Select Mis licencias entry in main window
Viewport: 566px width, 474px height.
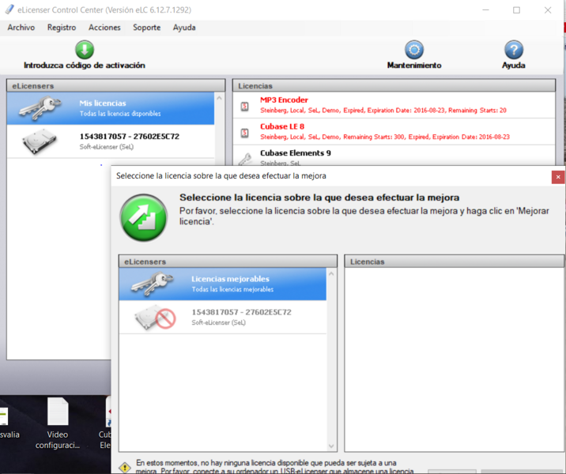(x=111, y=108)
